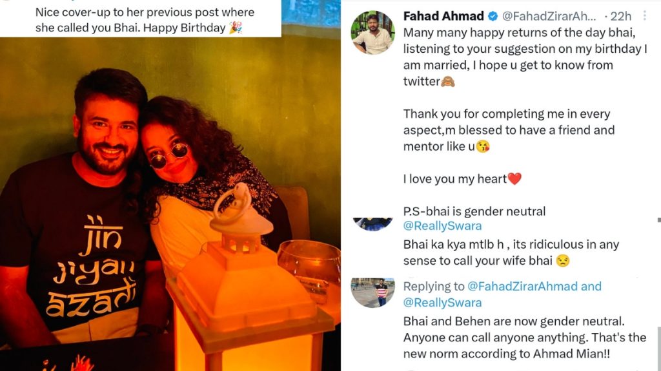Screen dimensions: 661x371
Task: Click the red heart emoji after my heart
Action: coord(514,179)
